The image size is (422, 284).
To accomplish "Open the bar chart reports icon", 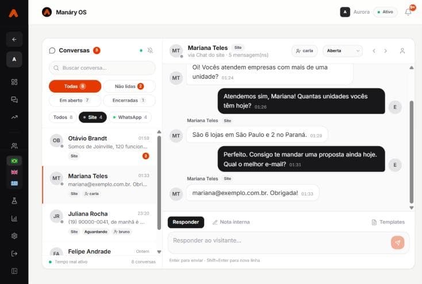I will click(x=14, y=218).
